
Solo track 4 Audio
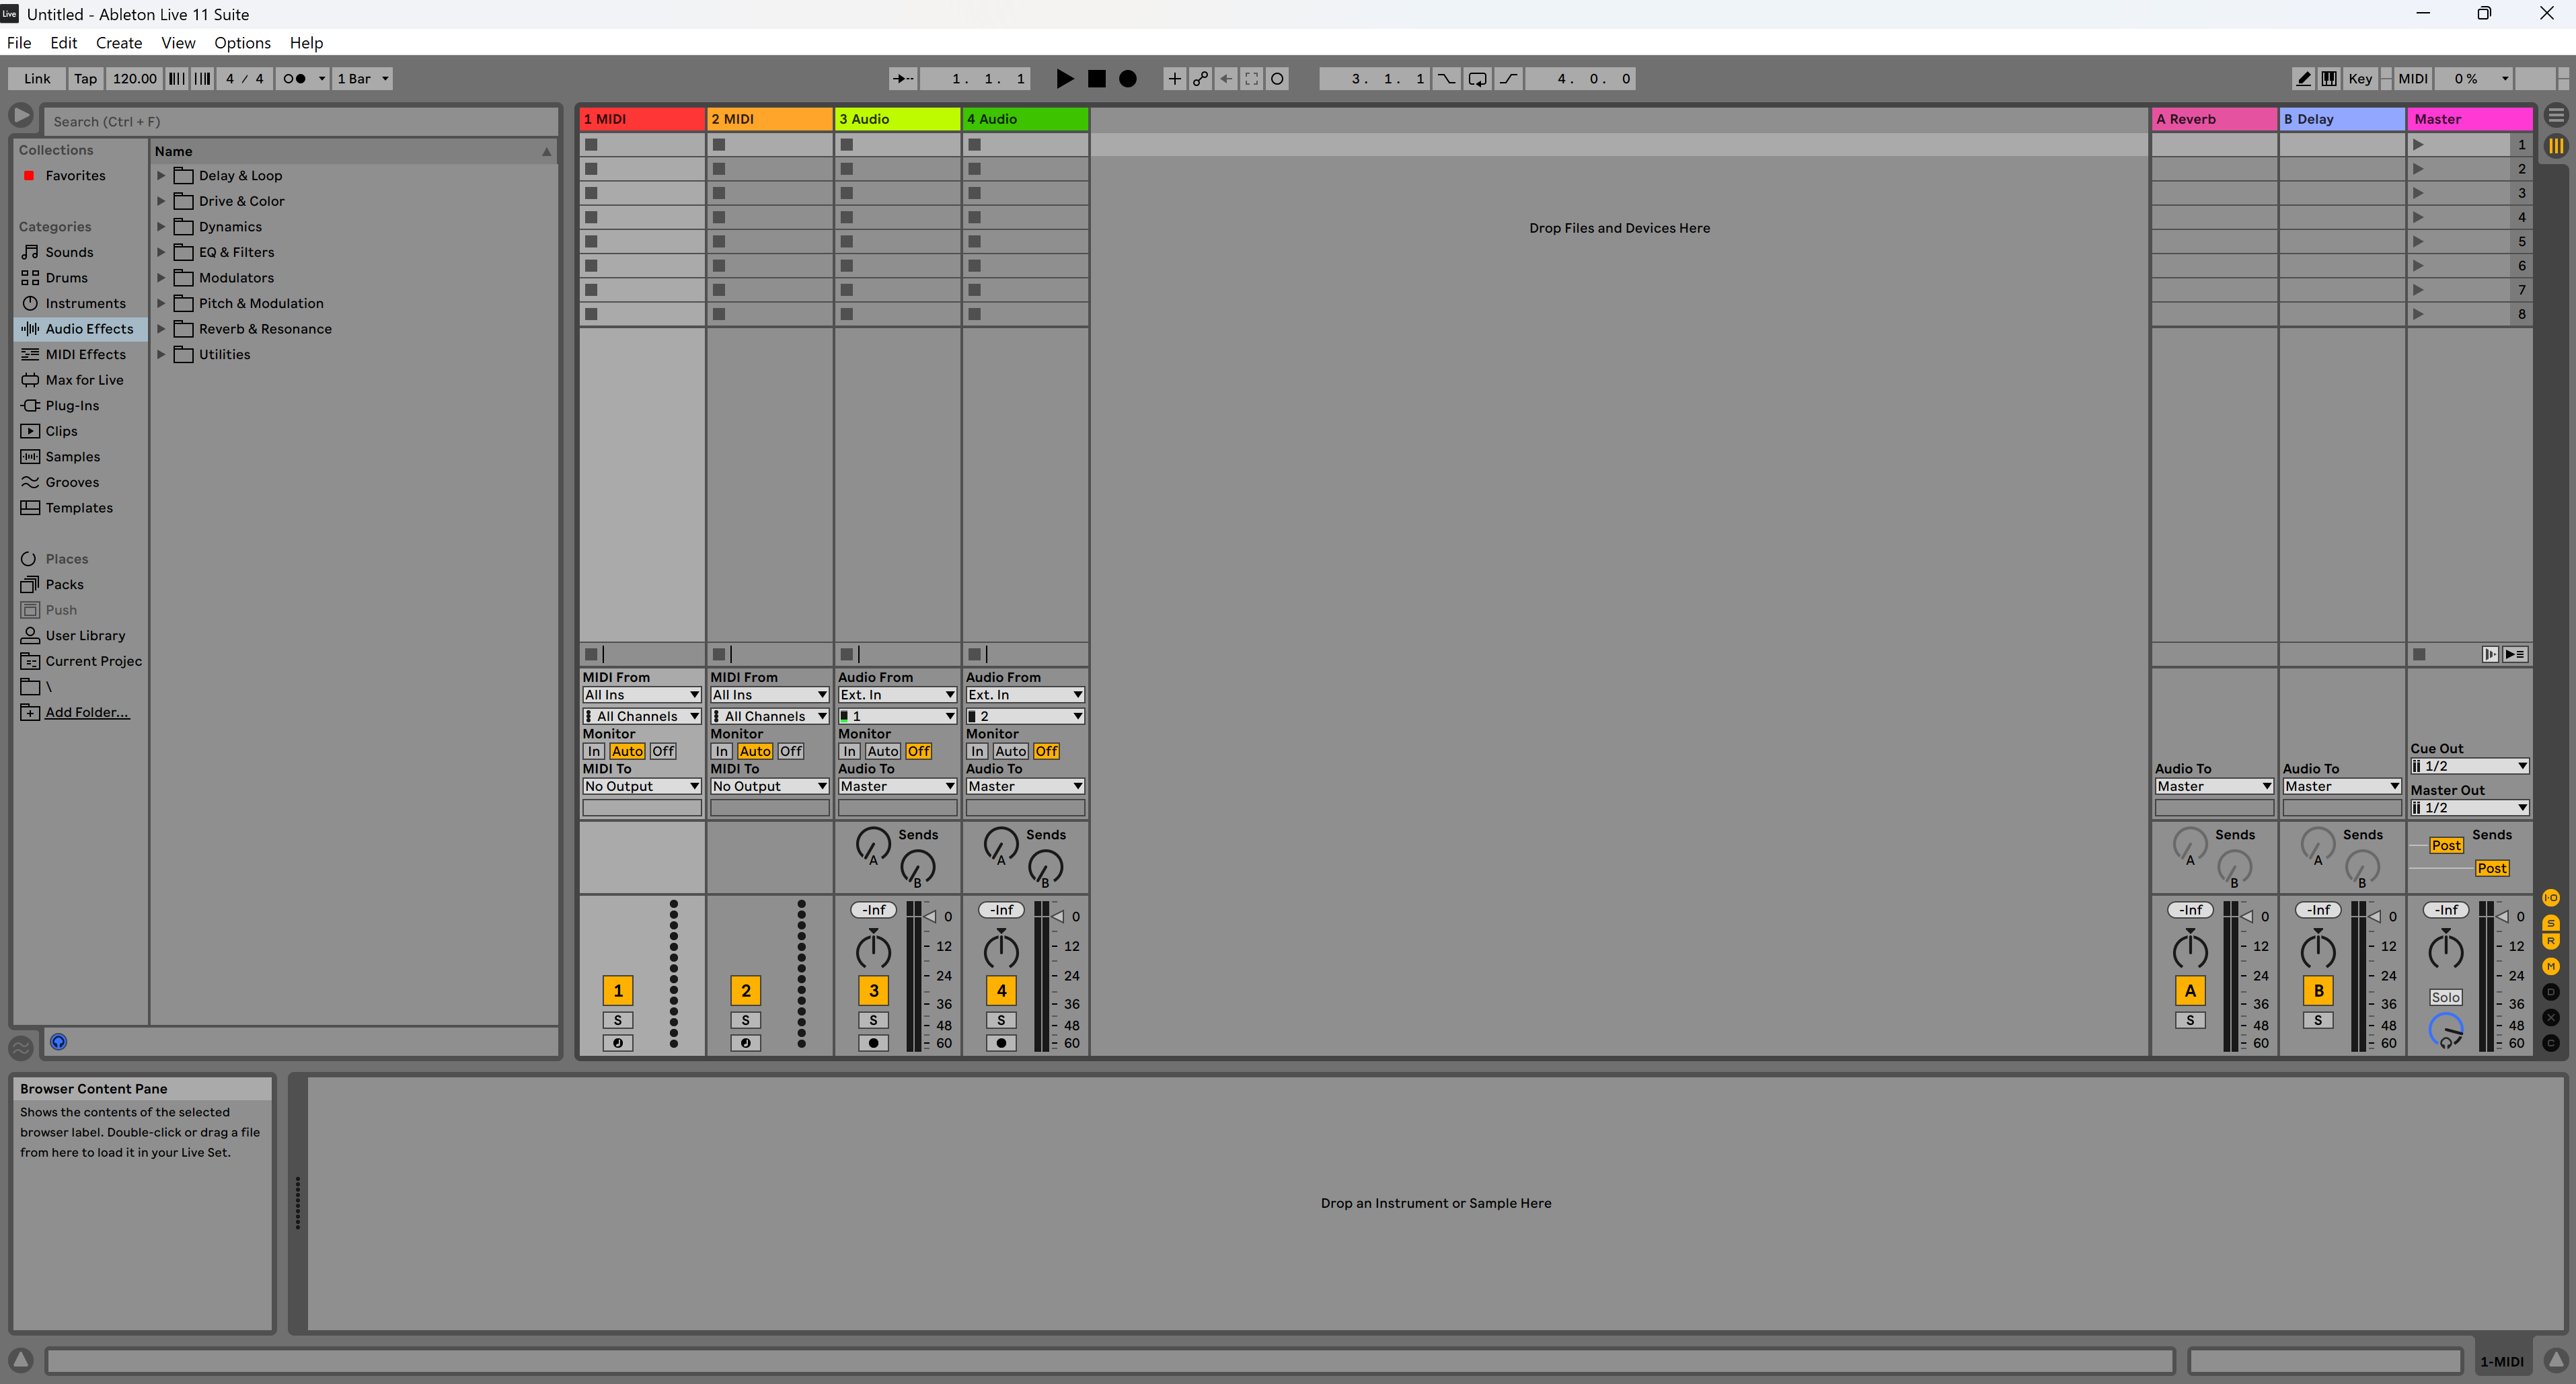tap(1001, 1020)
